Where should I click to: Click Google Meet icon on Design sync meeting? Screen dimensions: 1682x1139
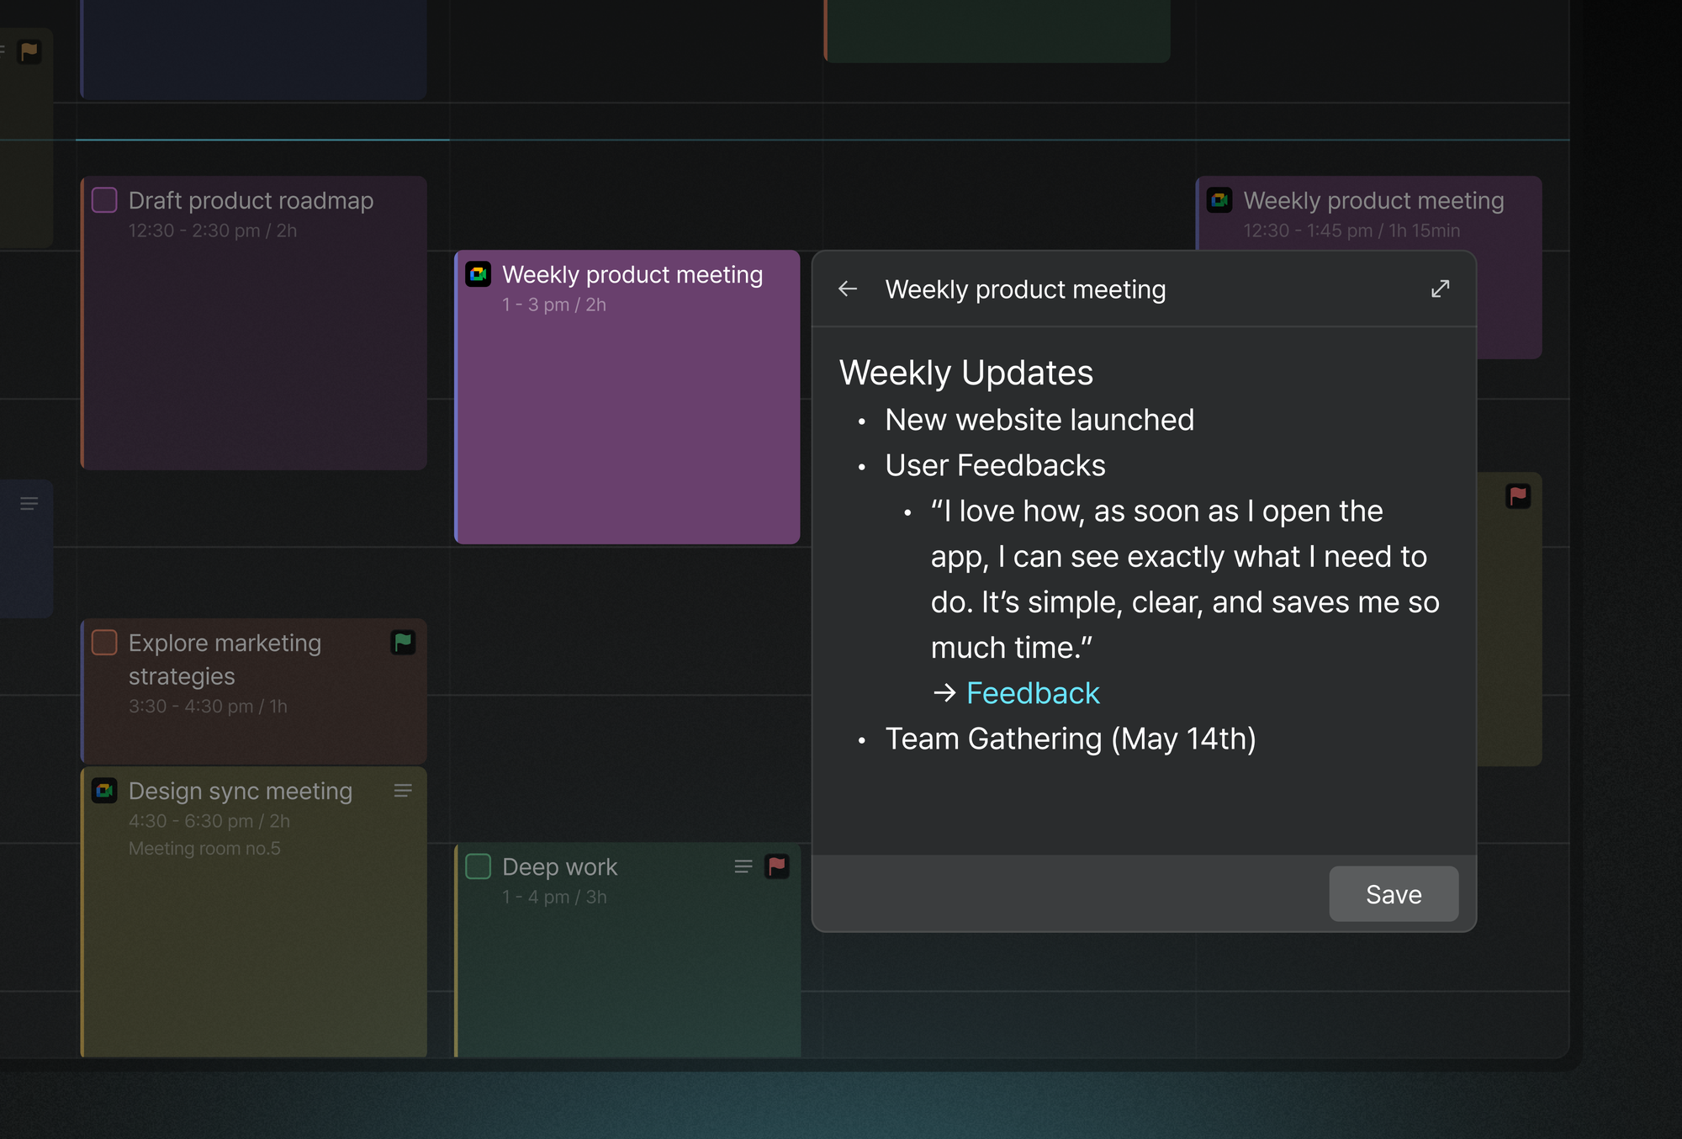[x=104, y=791]
